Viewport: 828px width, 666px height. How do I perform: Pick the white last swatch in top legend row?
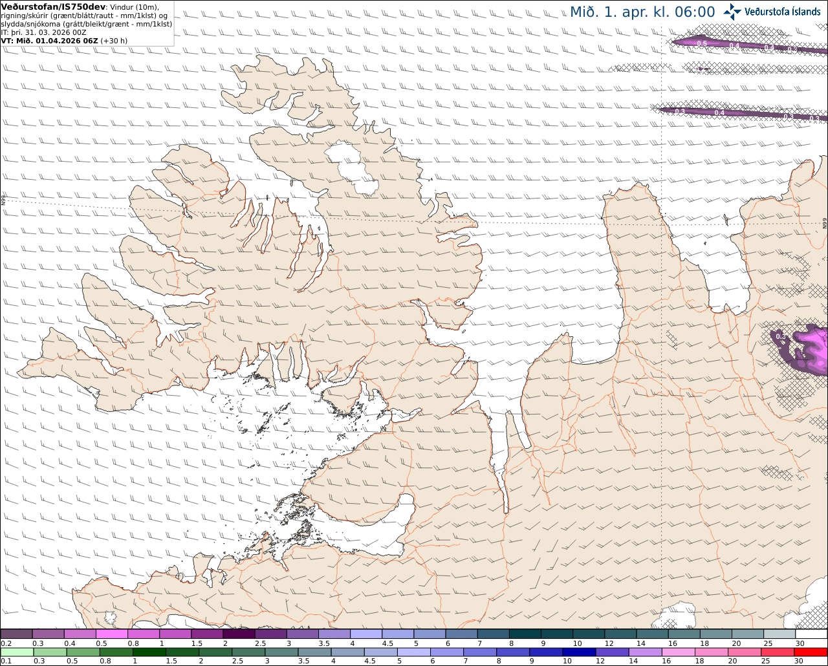pos(812,634)
